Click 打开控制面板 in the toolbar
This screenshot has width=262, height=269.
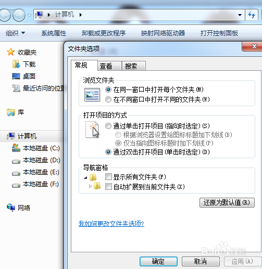(x=219, y=33)
